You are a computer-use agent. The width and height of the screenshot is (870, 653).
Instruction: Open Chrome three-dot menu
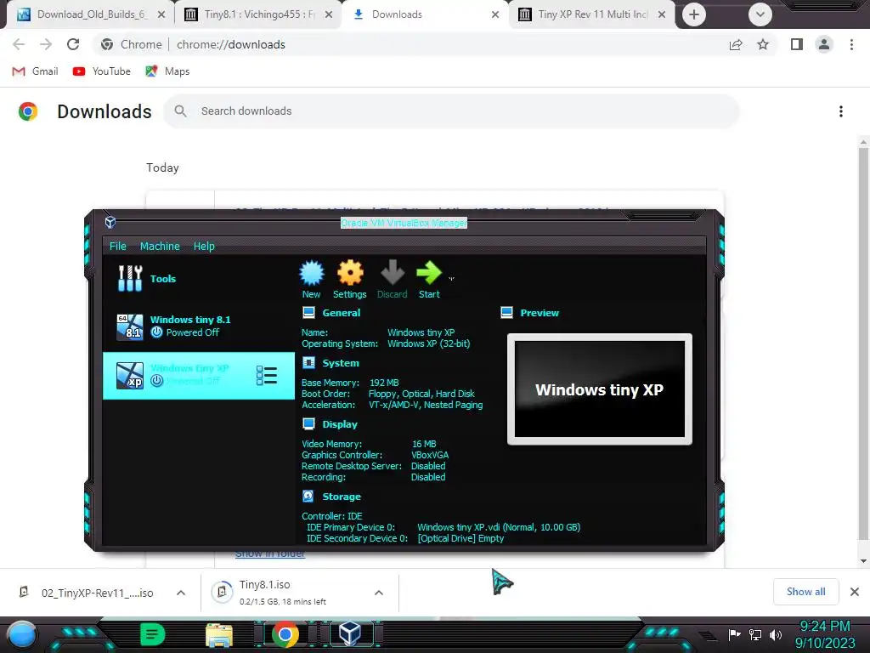pyautogui.click(x=851, y=44)
